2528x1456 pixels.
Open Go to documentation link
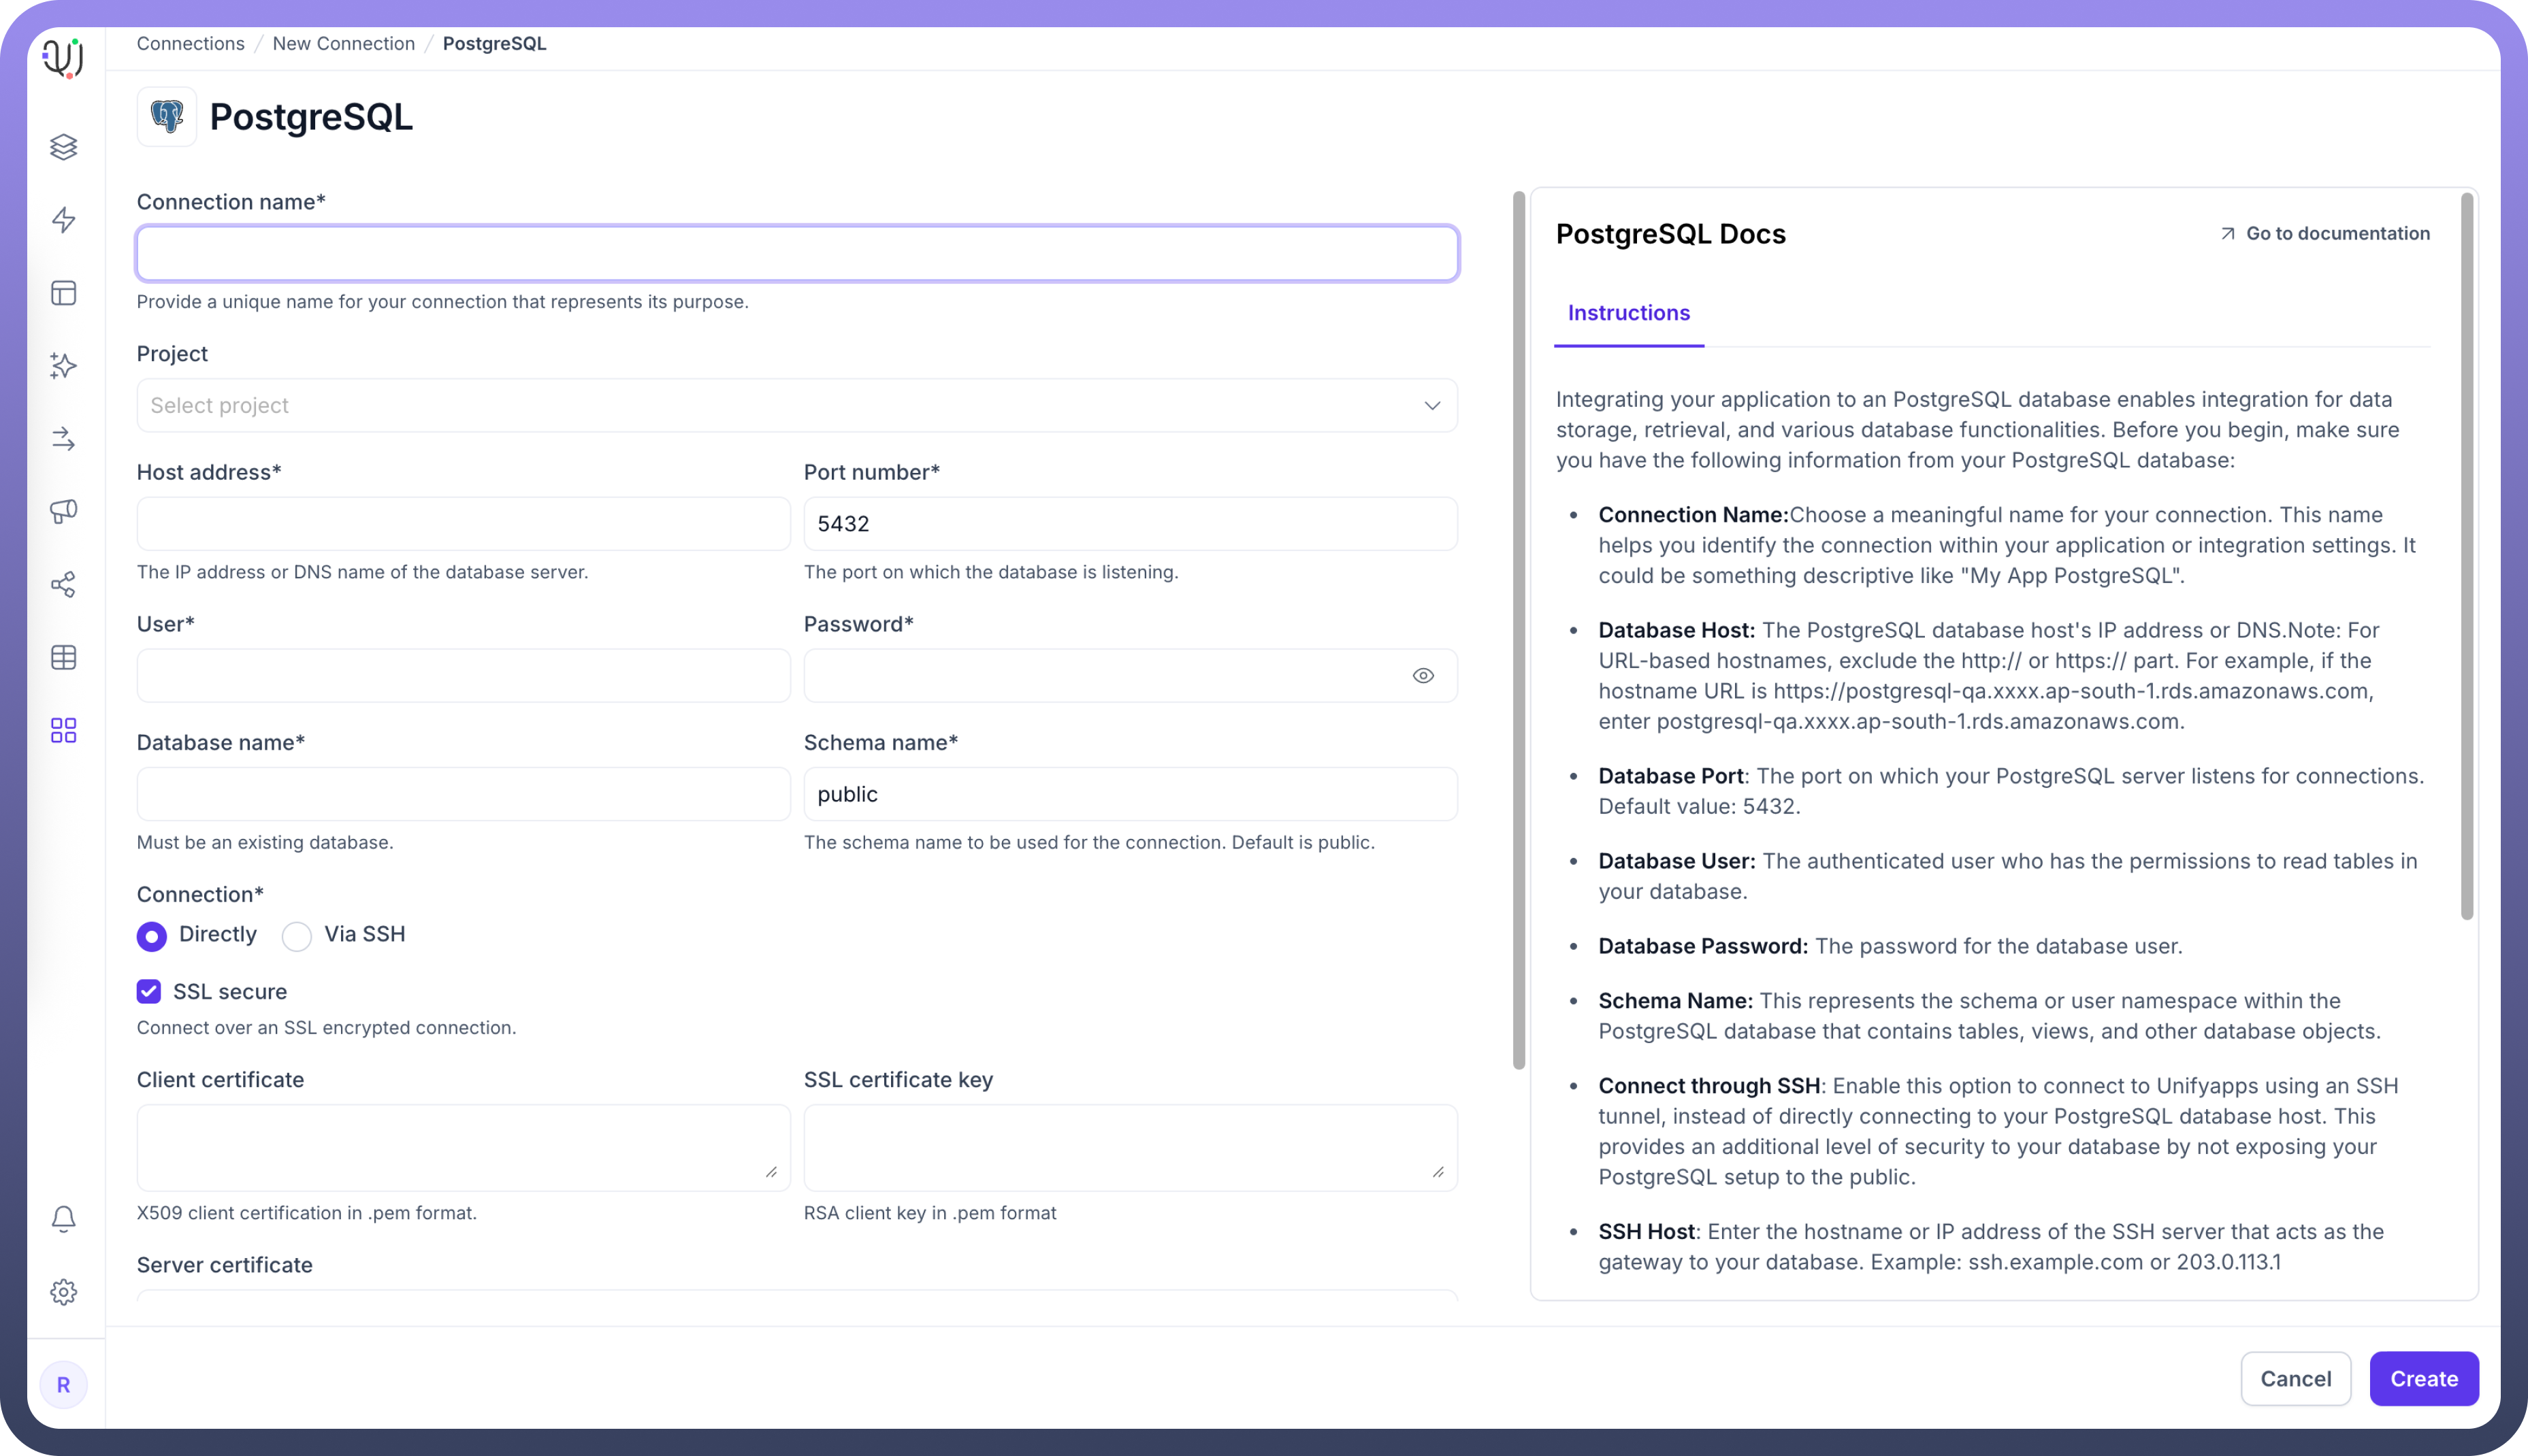(2325, 233)
